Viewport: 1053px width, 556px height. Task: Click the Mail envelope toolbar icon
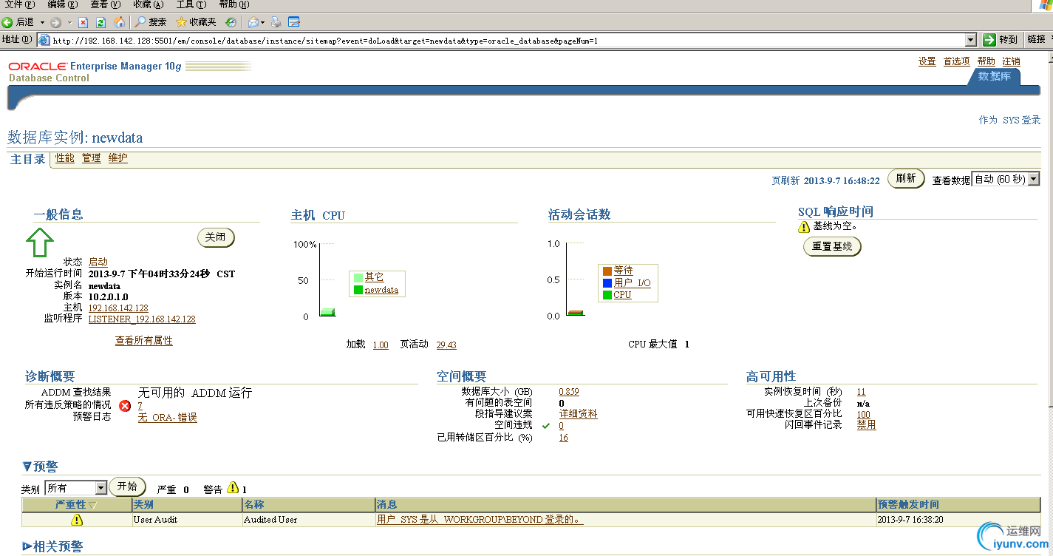point(253,22)
